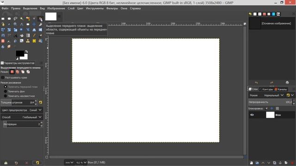Select the Clone stamp tool
296x166 pixels.
tap(28, 41)
